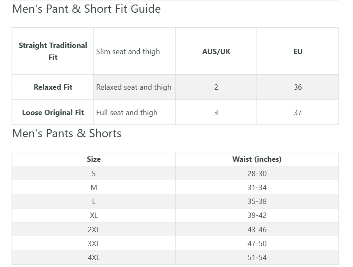353x267 pixels.
Task: Click the Relaxed Fit row label
Action: pos(53,87)
